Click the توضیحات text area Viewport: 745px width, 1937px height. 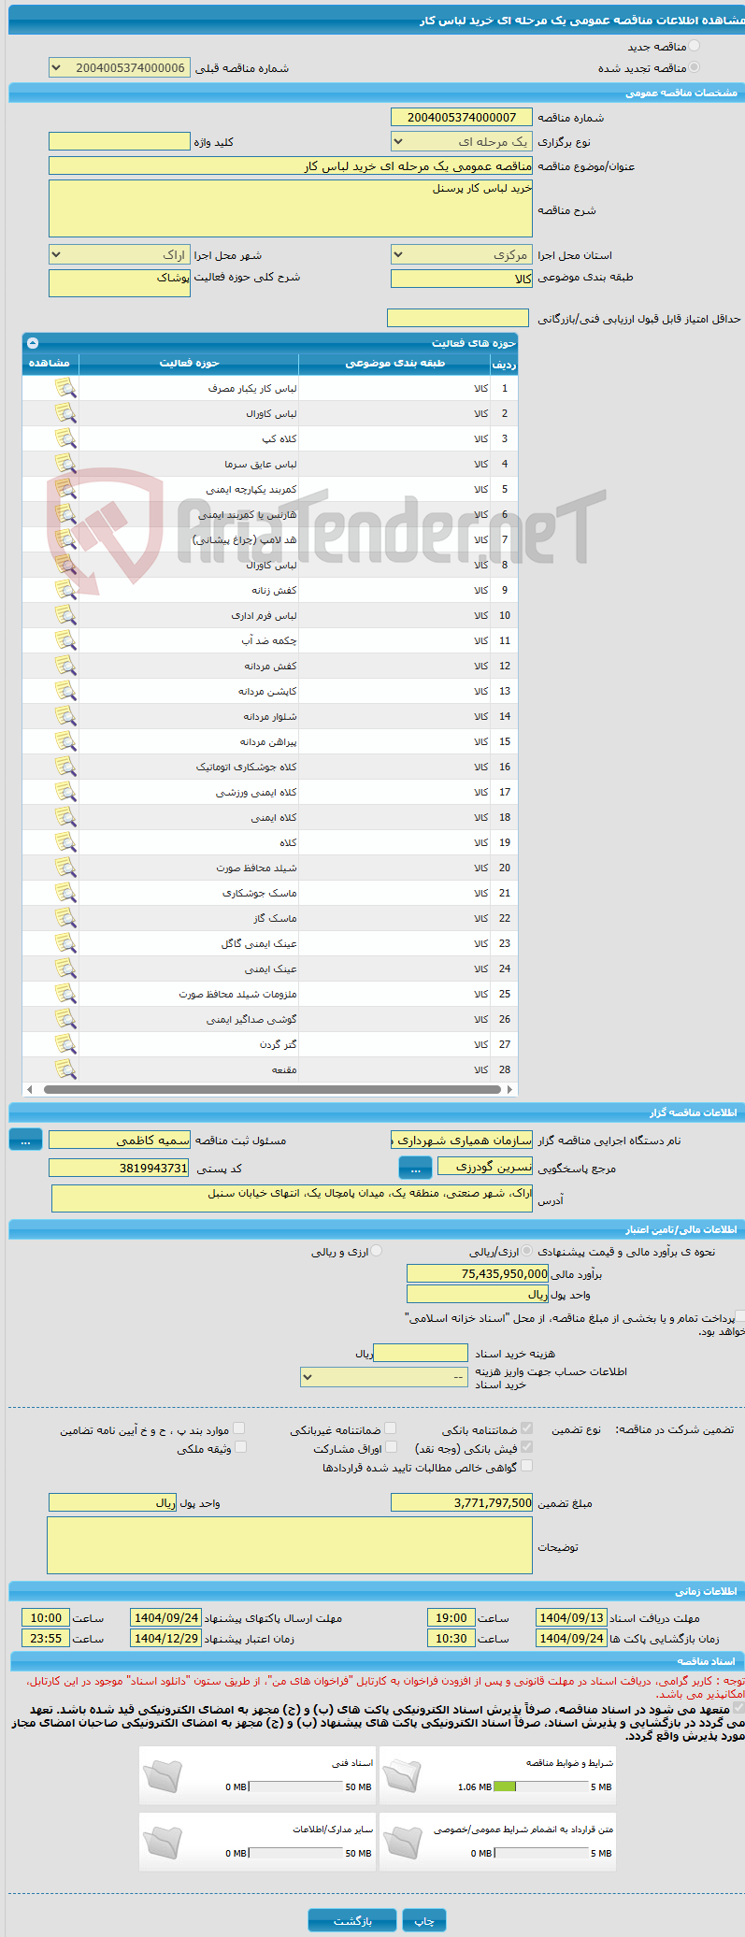click(x=290, y=1545)
